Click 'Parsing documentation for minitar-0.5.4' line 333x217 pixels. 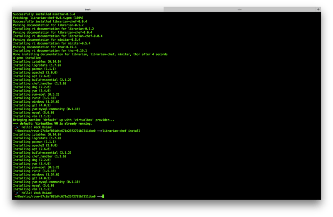click(47, 39)
